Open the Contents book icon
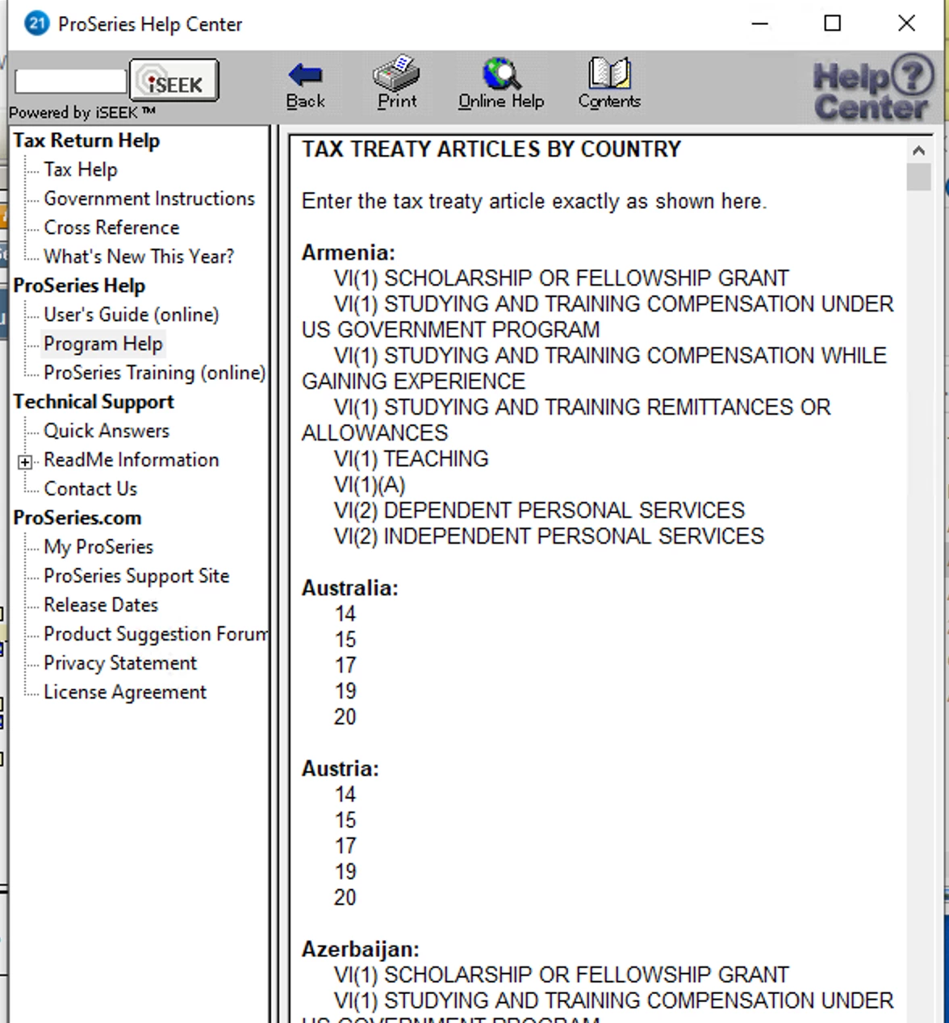949x1023 pixels. point(609,73)
